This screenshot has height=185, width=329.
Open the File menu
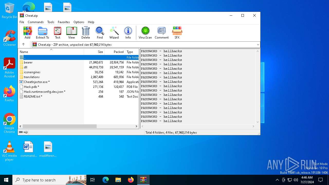pos(22,22)
